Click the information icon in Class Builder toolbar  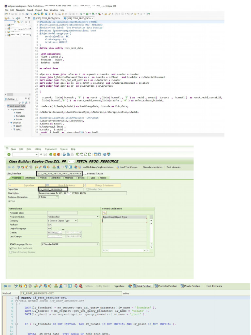point(70,167)
